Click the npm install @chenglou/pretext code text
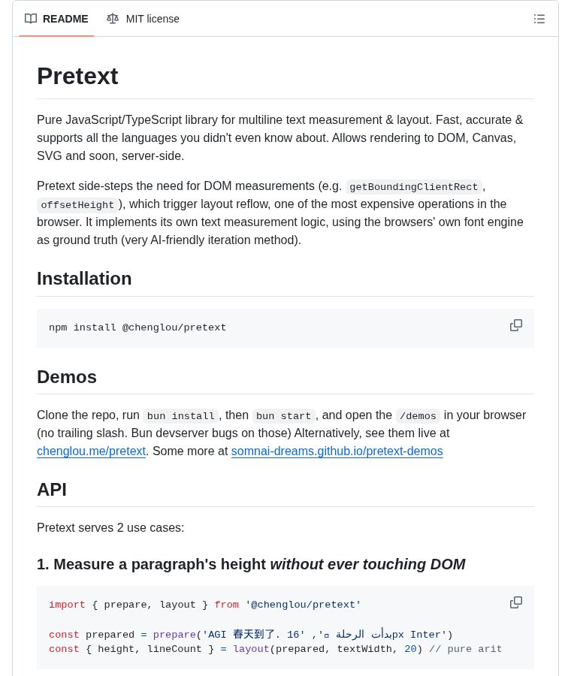 tap(137, 328)
